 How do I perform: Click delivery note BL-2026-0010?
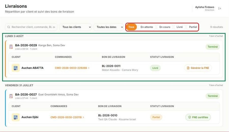108,115
